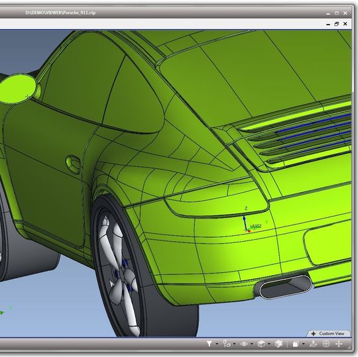
Task: Toggle the eye visibility icon in the status toolbar
Action: pyautogui.click(x=244, y=344)
